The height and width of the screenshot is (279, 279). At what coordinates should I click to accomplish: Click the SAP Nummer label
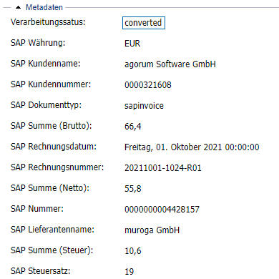37,209
